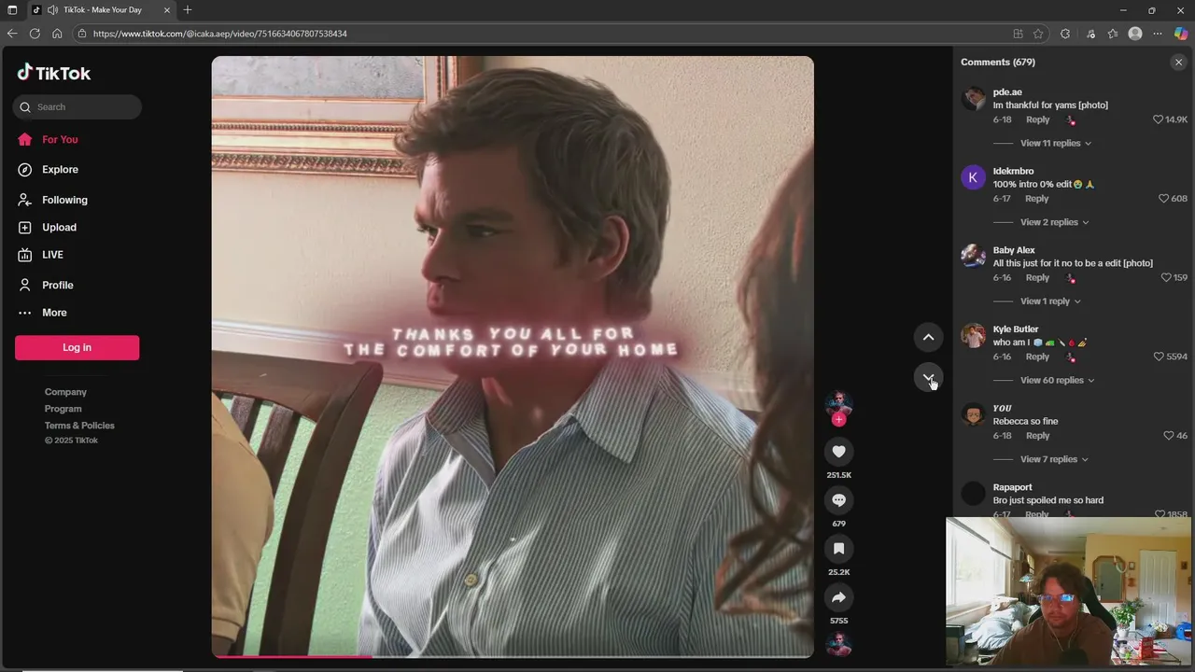The height and width of the screenshot is (672, 1195).
Task: Open the Company footer link
Action: [65, 392]
